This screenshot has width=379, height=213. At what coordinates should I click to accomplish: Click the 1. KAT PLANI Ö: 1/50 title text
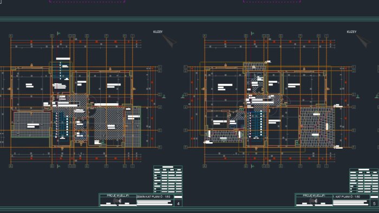tap(347, 197)
